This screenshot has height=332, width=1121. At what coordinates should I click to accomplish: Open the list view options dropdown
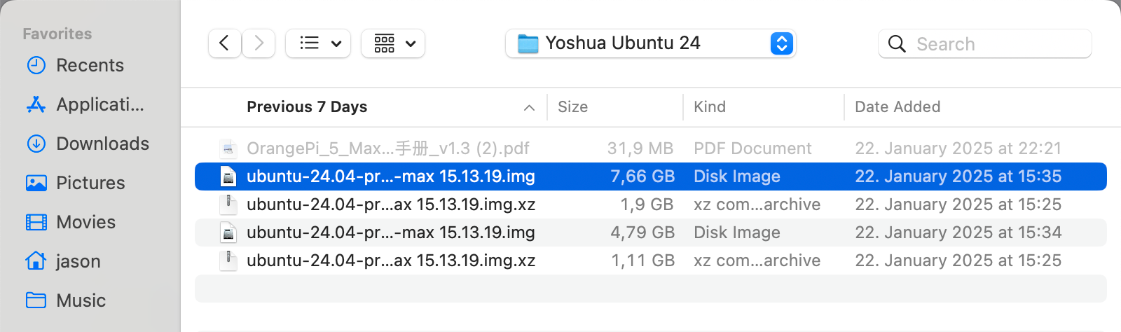pos(318,43)
